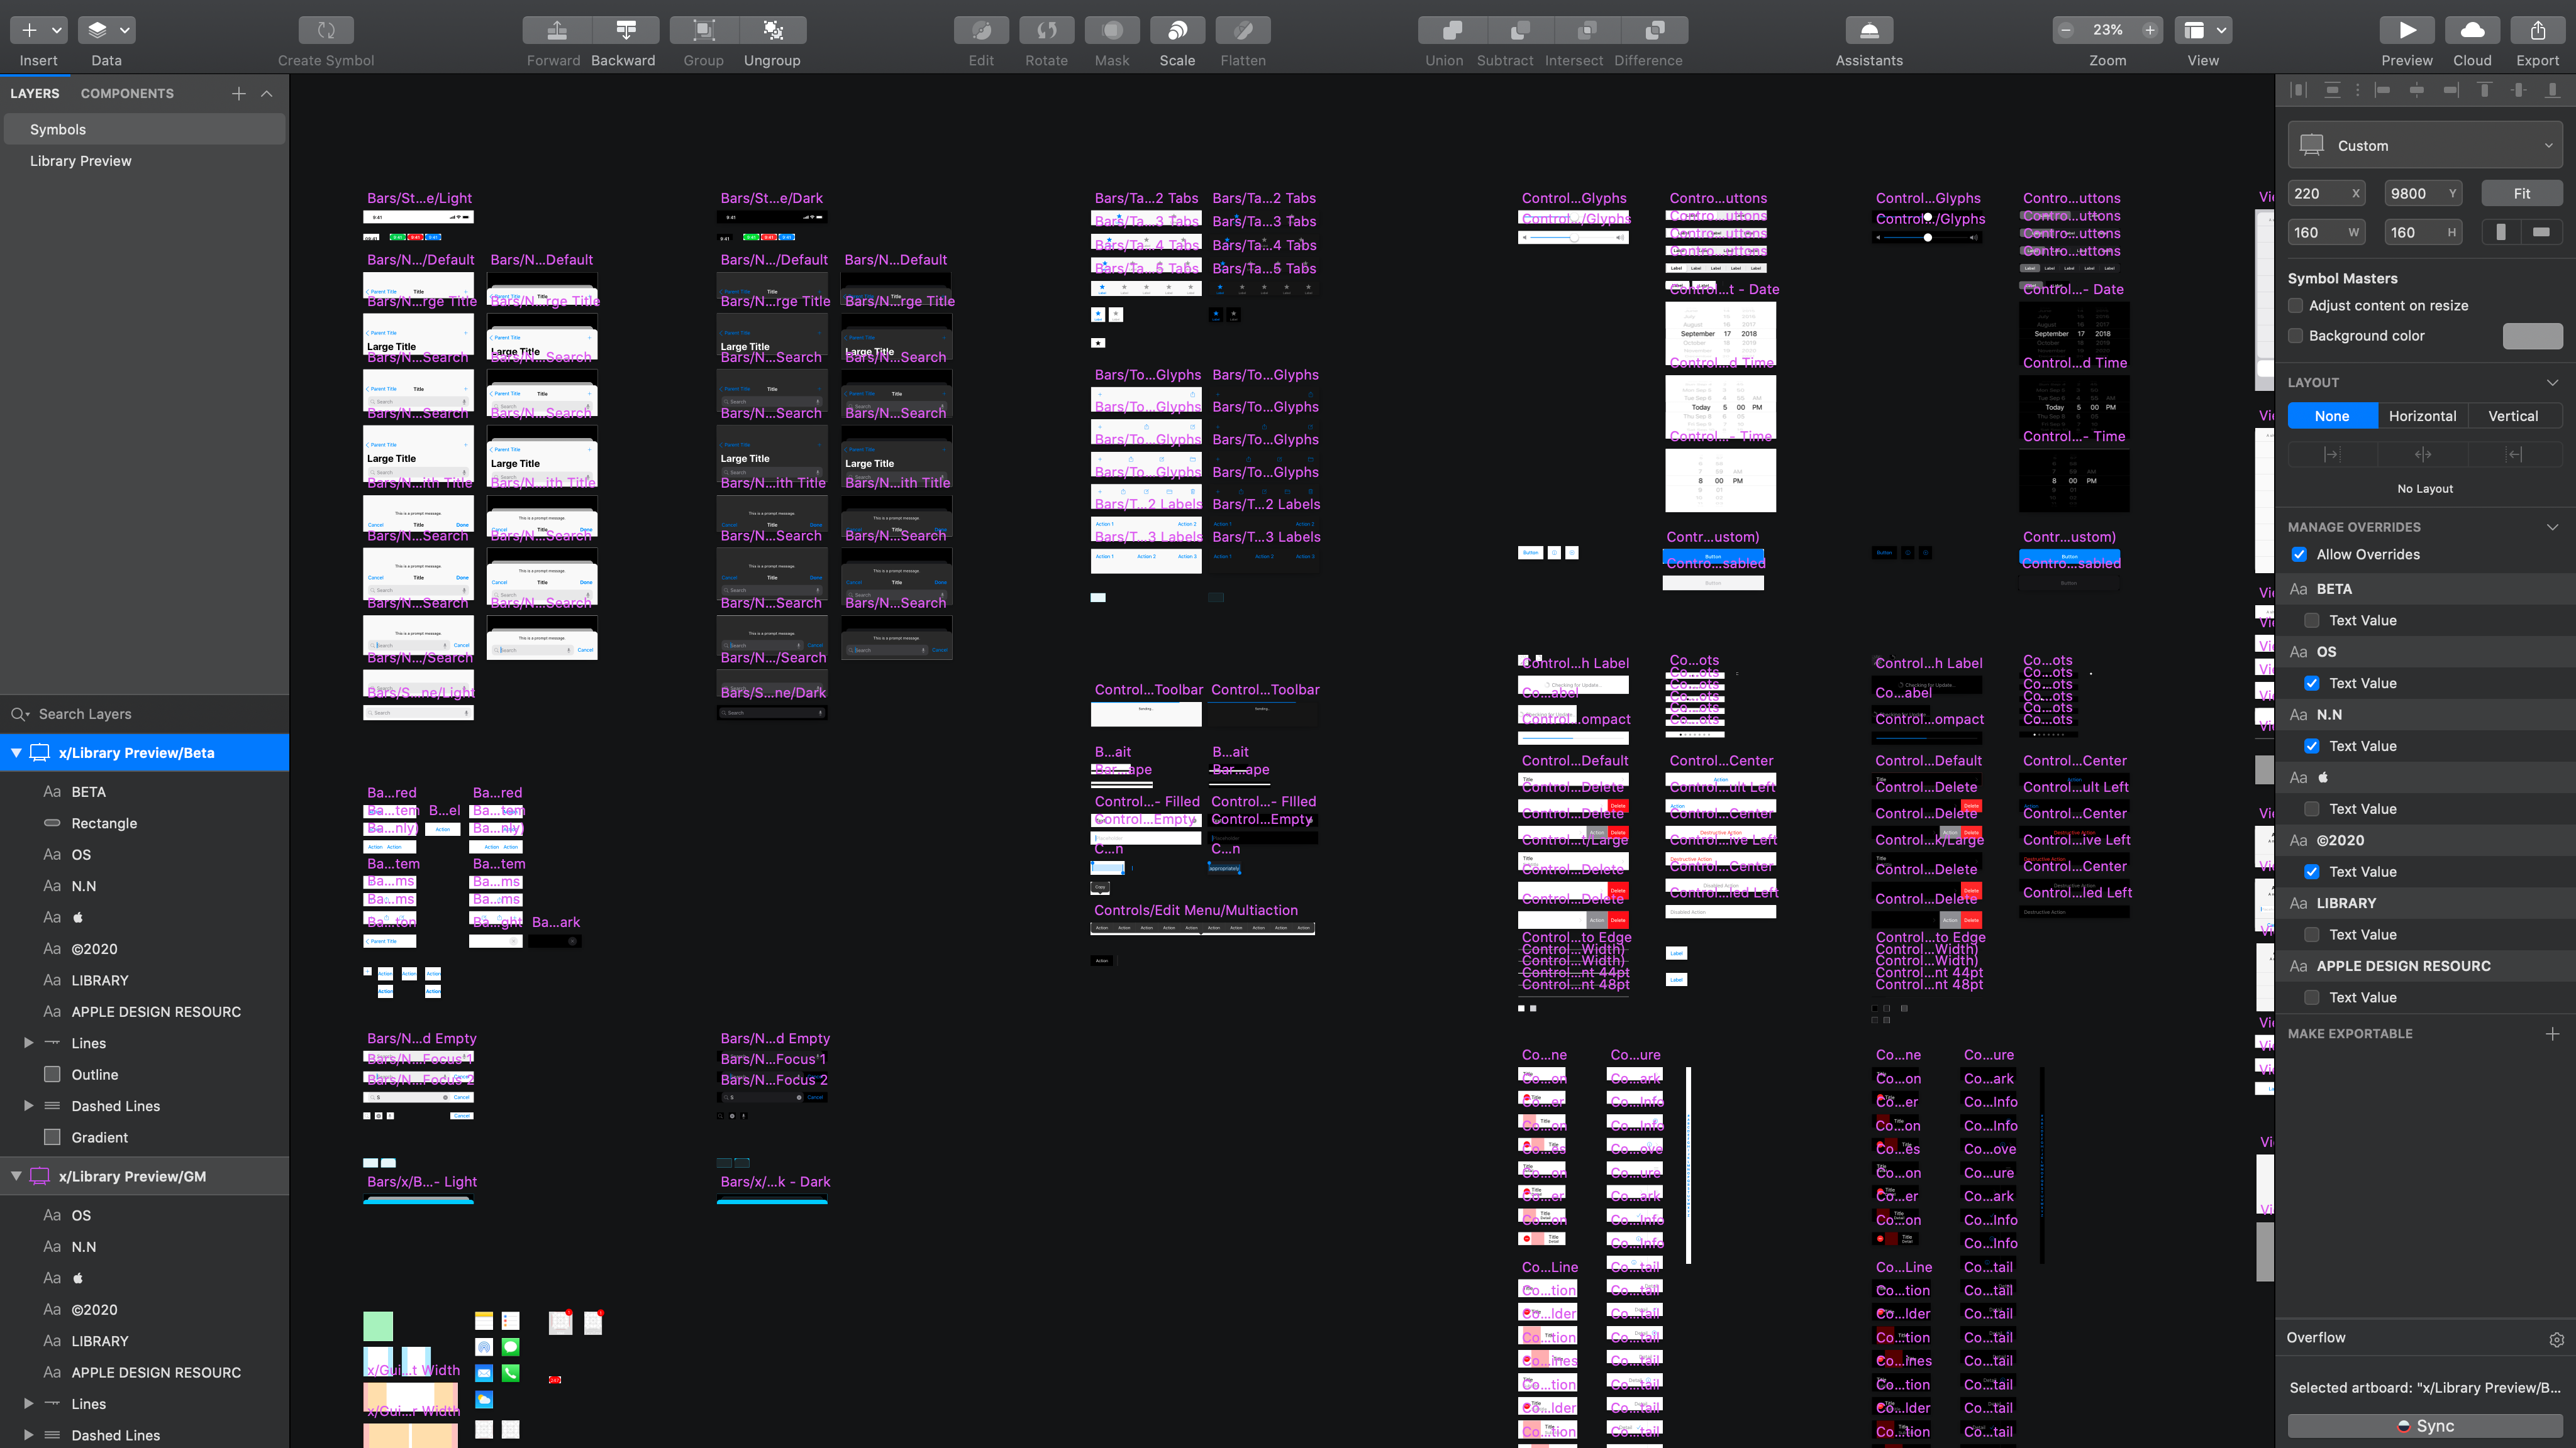Expand Dashed Lines group under Beta
This screenshot has height=1448, width=2576.
coord(28,1106)
